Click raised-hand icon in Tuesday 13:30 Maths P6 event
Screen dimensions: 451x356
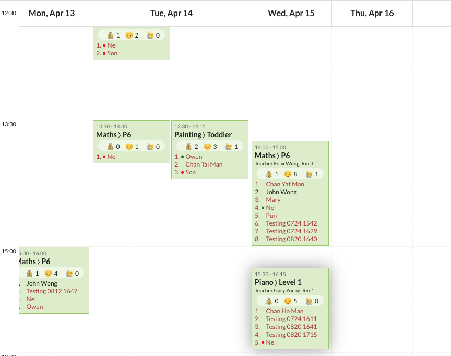[x=150, y=147]
